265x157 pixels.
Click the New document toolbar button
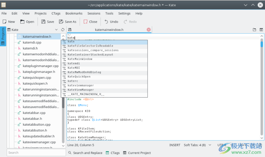click(x=9, y=21)
